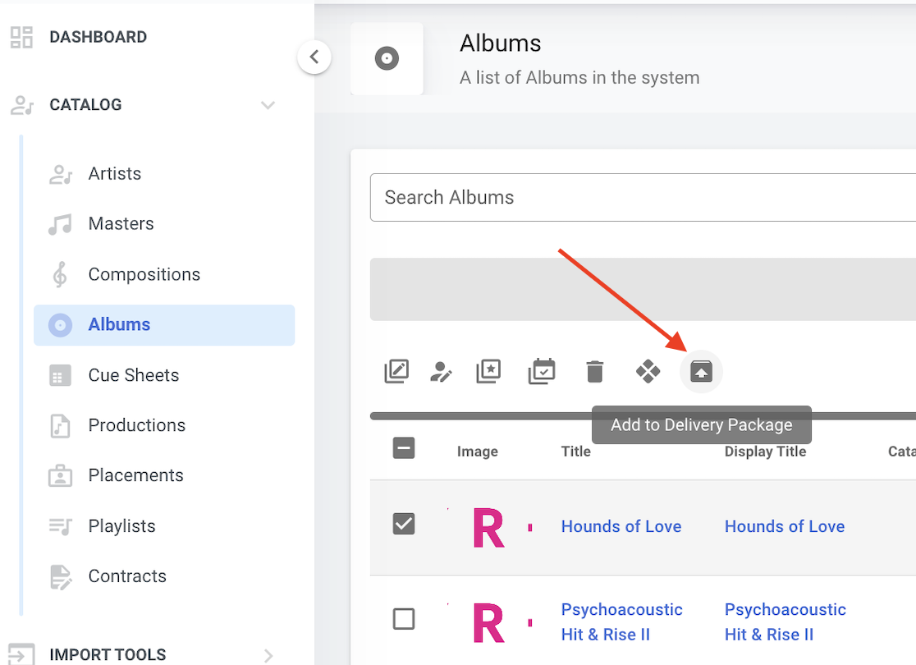Collapse the Catalog section chevron
This screenshot has width=916, height=665.
pyautogui.click(x=268, y=105)
